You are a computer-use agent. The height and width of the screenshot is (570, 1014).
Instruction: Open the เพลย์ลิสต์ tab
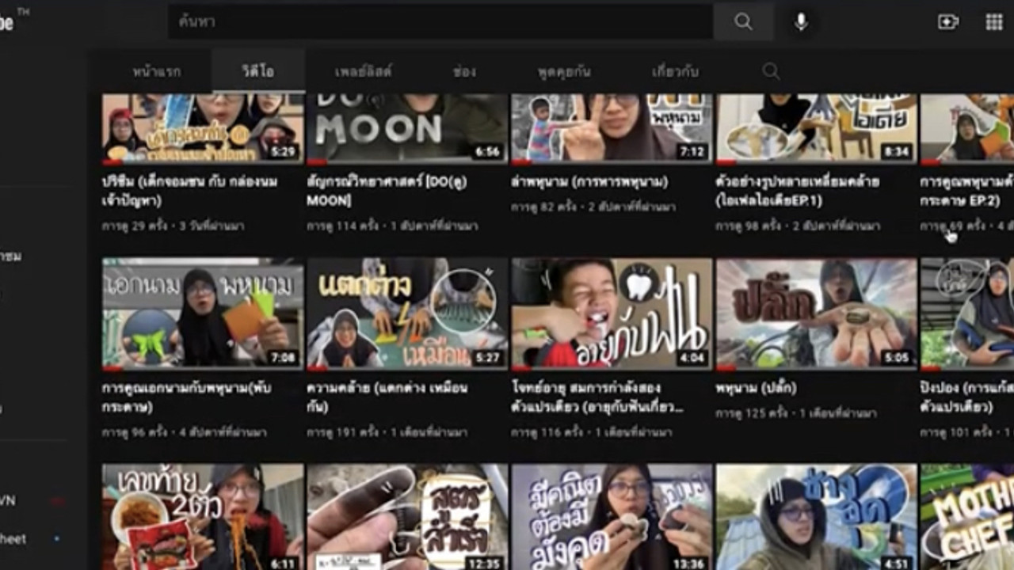tap(363, 71)
